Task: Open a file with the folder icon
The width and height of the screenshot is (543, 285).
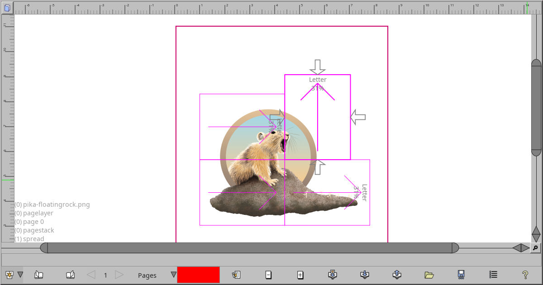Action: click(429, 274)
